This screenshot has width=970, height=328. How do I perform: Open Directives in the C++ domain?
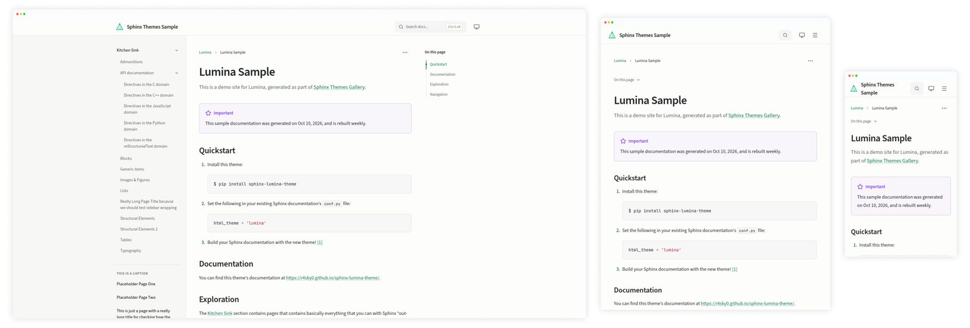tap(149, 95)
